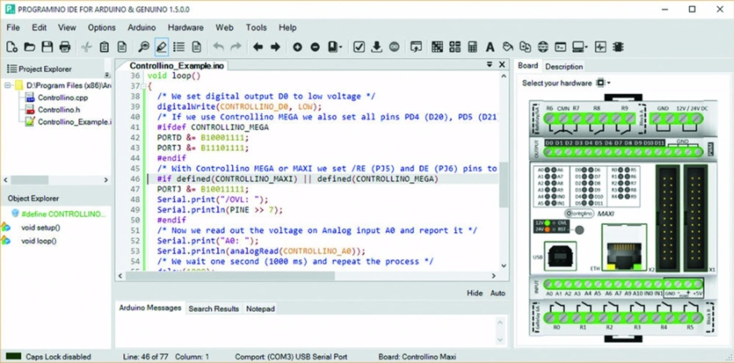The height and width of the screenshot is (363, 734).
Task: Toggle the Auto option in the messages panel
Action: (498, 293)
